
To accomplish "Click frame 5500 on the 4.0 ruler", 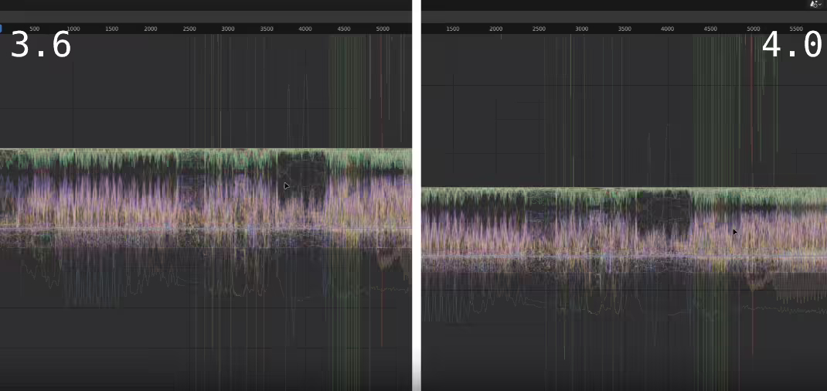I will pyautogui.click(x=796, y=29).
